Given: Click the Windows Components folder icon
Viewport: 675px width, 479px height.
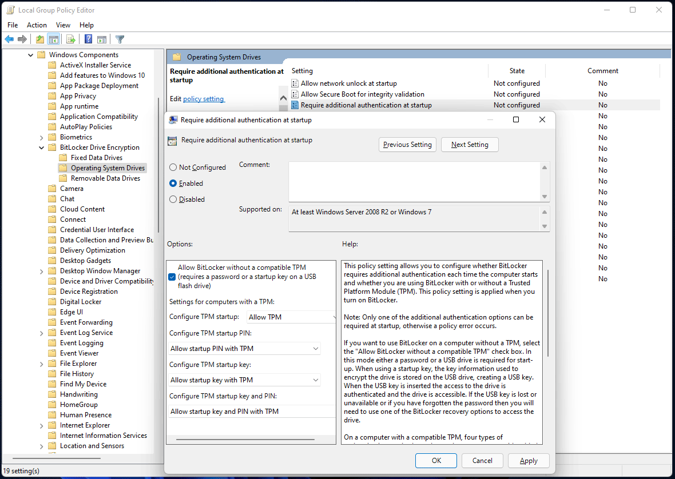Looking at the screenshot, I should tap(41, 55).
